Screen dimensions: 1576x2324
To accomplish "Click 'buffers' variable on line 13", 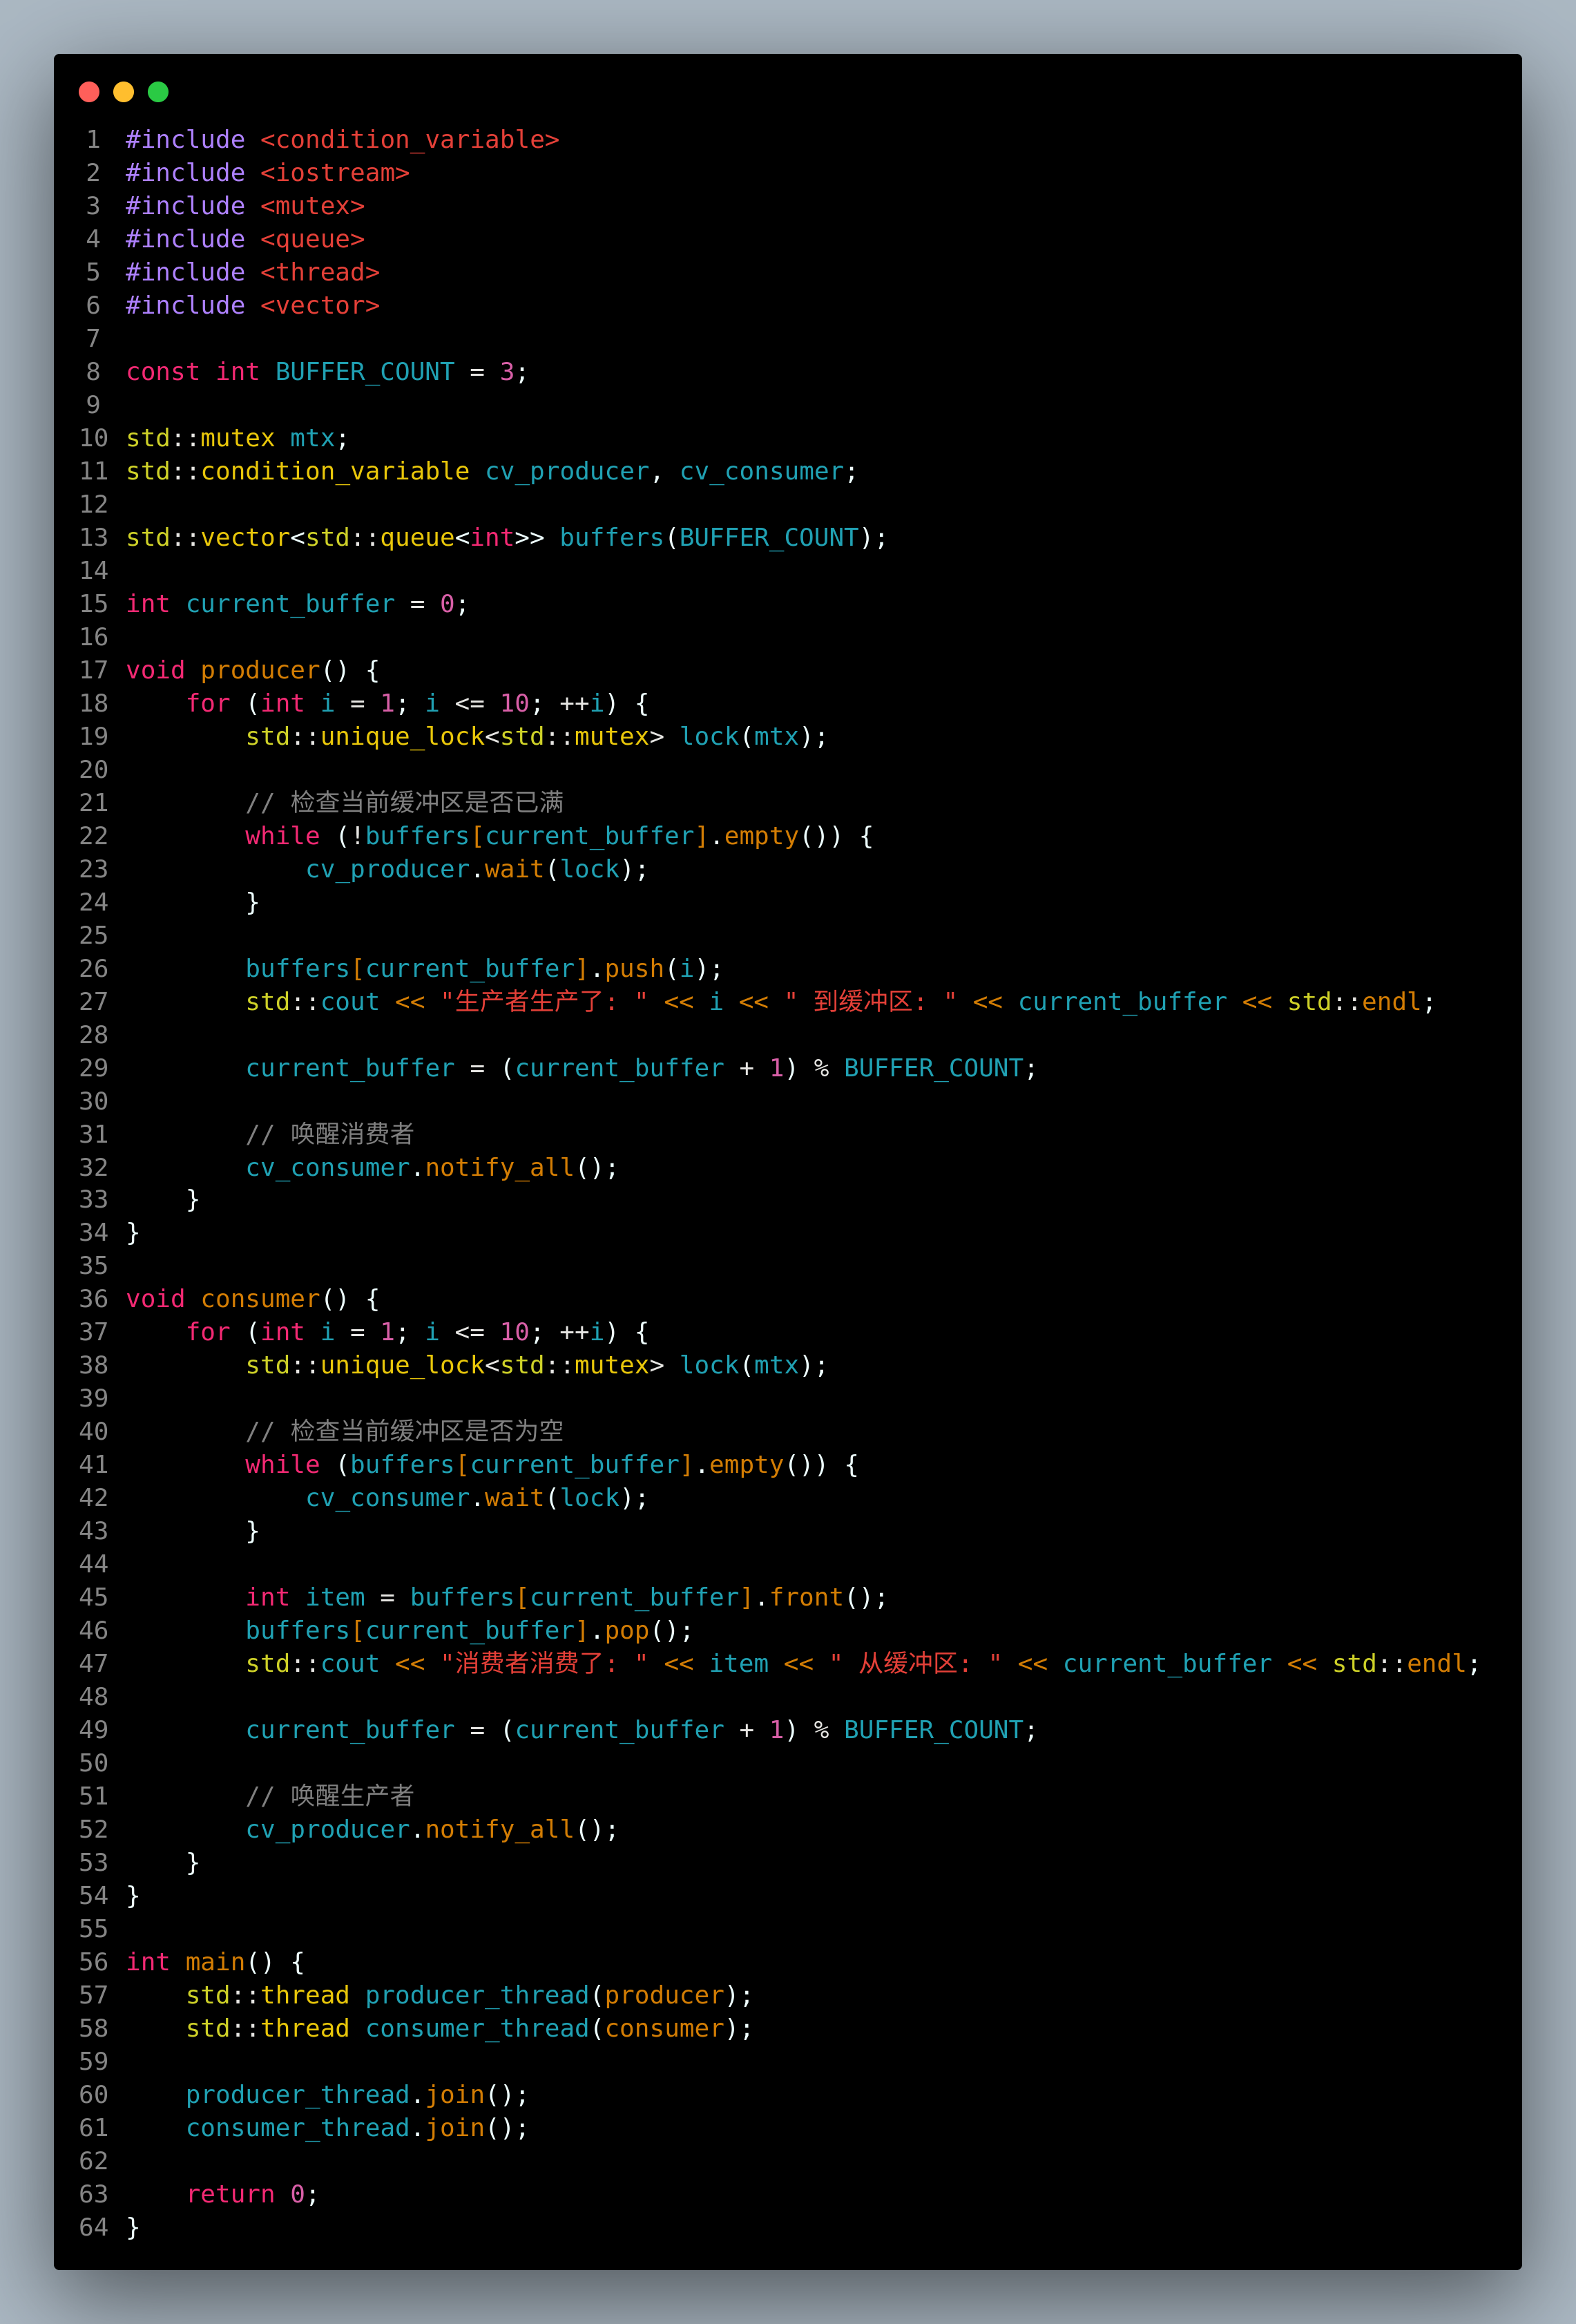I will tap(612, 538).
